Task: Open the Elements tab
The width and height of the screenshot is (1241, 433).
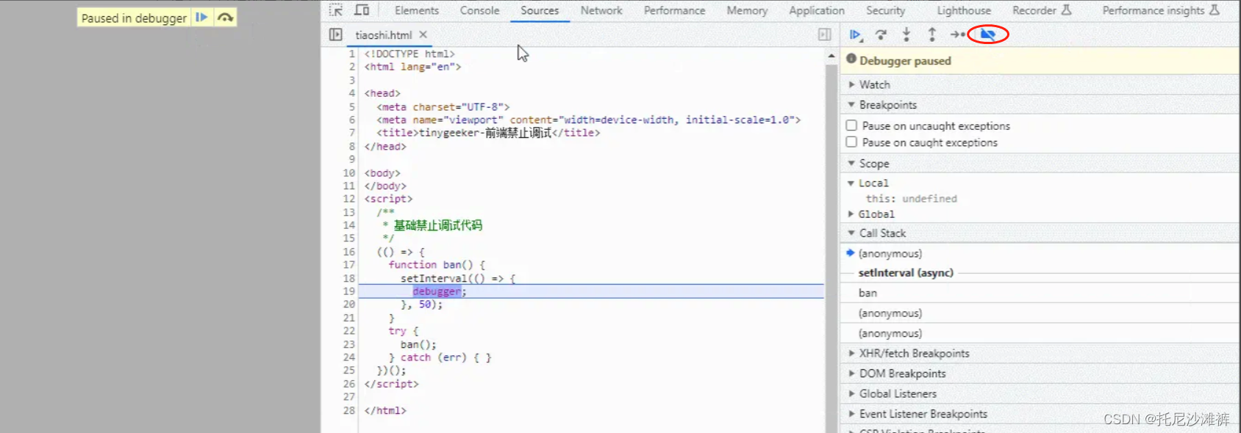Action: (417, 10)
